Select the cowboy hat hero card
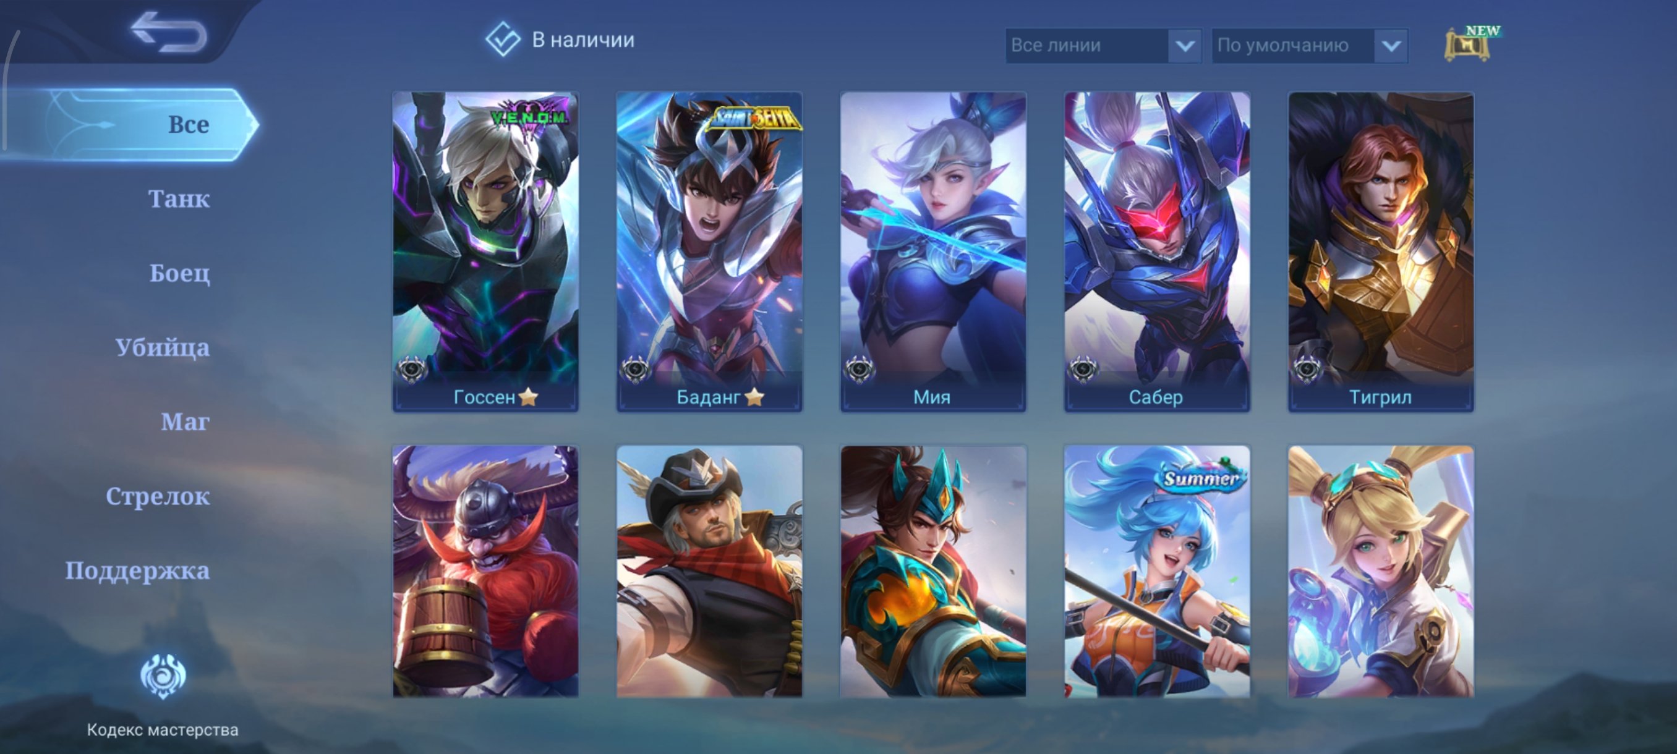Image resolution: width=1677 pixels, height=754 pixels. [709, 571]
